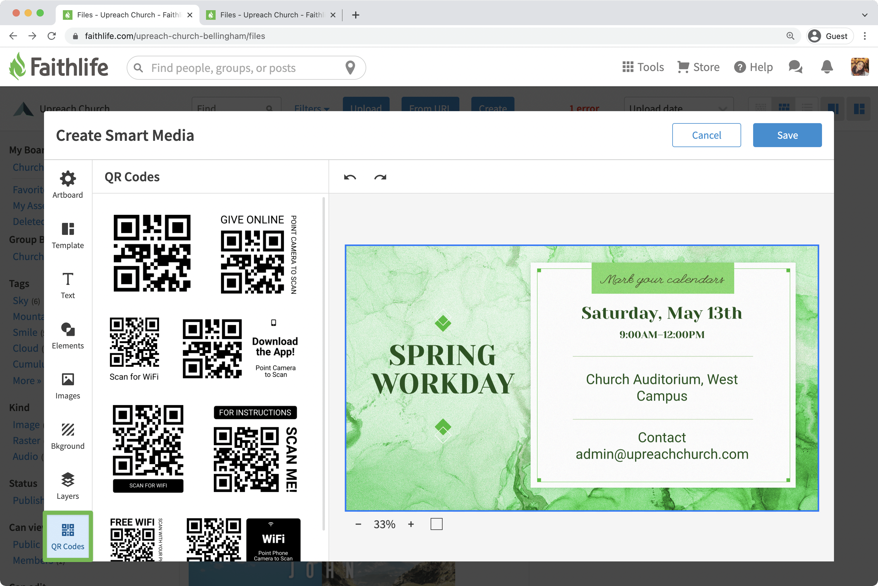Insert the FREE WIFI QR template
The width and height of the screenshot is (878, 586).
coord(136,539)
